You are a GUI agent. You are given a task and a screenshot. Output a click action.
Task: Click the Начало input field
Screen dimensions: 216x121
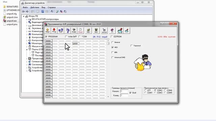pos(124,91)
